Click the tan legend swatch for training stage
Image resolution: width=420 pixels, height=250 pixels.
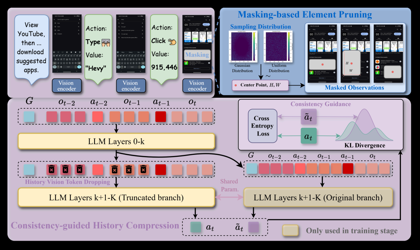coord(290,231)
